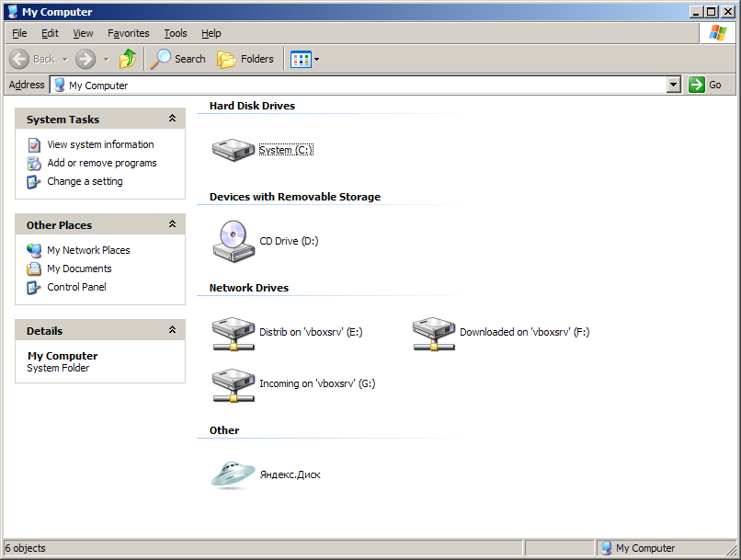Viewport: 741px width, 560px height.
Task: Open Incoming on 'vboxsrv' (G:) network drive
Action: (233, 383)
